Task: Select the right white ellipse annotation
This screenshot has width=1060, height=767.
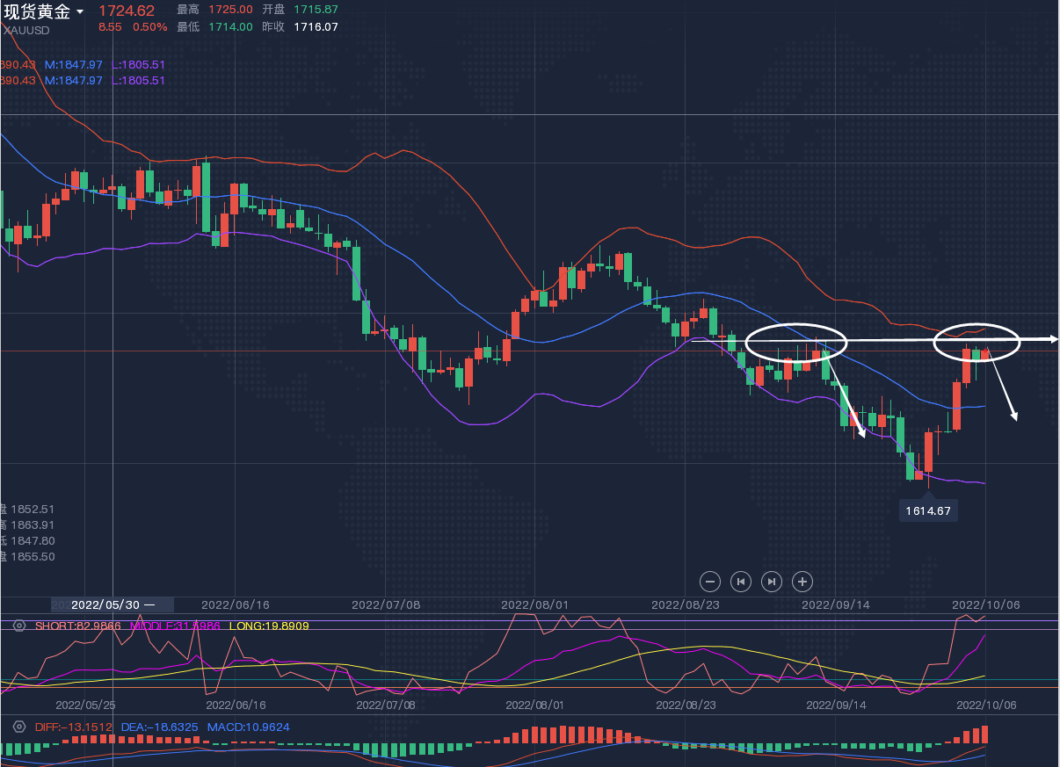Action: (x=976, y=340)
